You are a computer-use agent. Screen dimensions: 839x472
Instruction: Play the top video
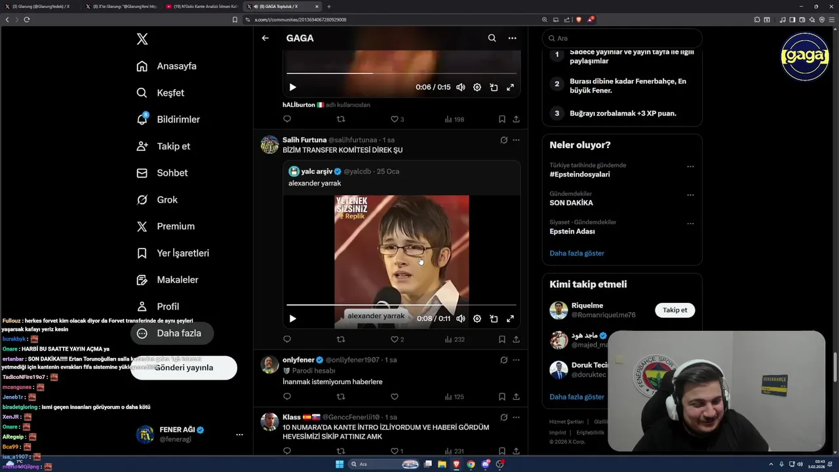292,87
